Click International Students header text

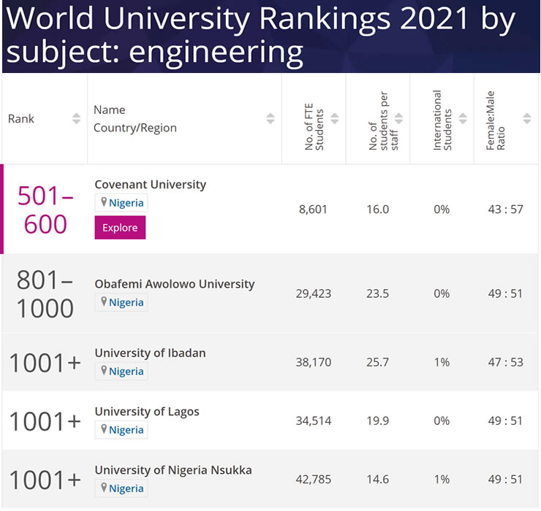442,120
